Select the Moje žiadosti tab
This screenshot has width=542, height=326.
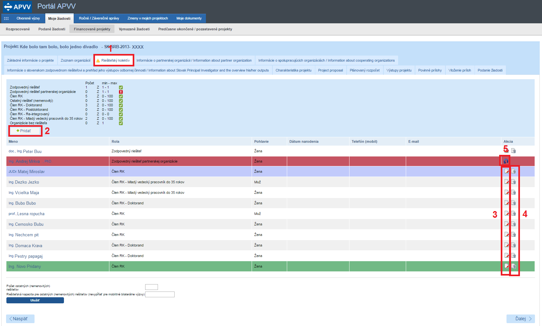coord(59,19)
